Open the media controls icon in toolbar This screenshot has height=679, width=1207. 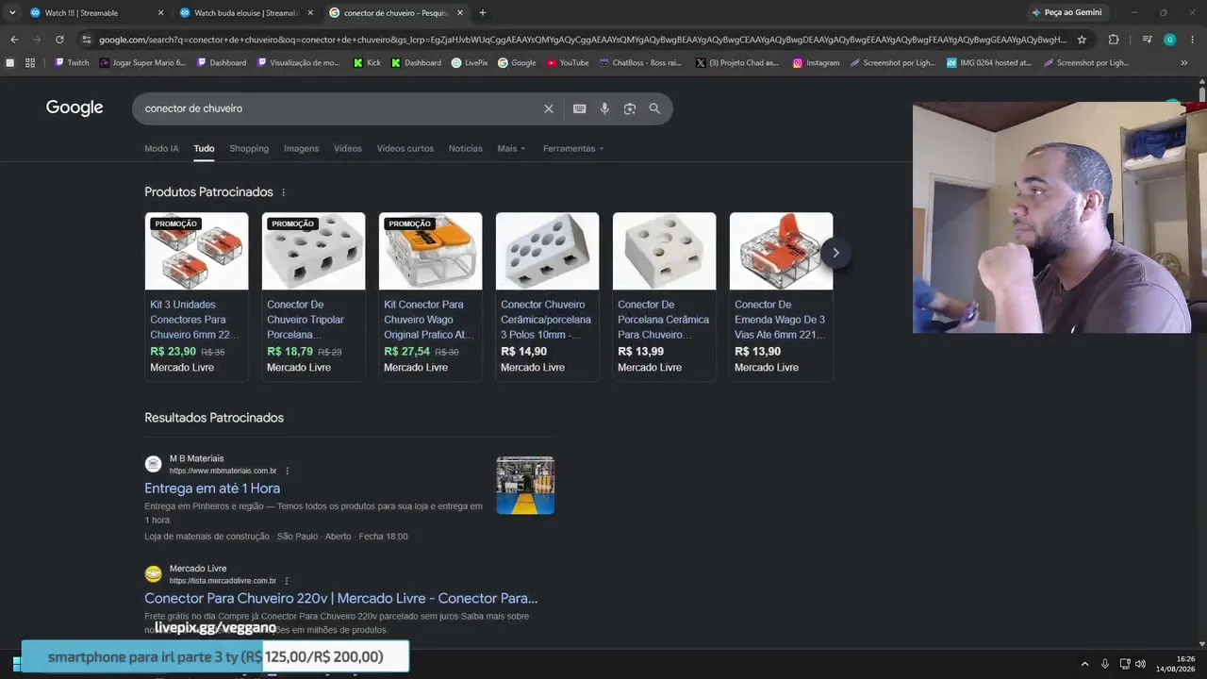pos(1147,40)
